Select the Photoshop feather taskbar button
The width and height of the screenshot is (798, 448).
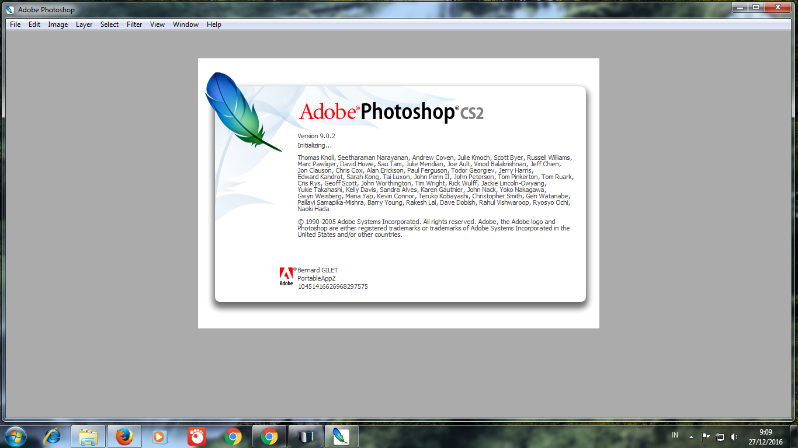[x=341, y=436]
